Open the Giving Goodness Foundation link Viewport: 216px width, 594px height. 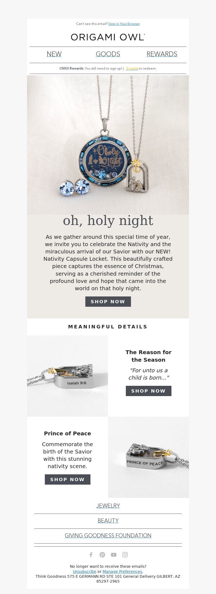click(x=108, y=535)
